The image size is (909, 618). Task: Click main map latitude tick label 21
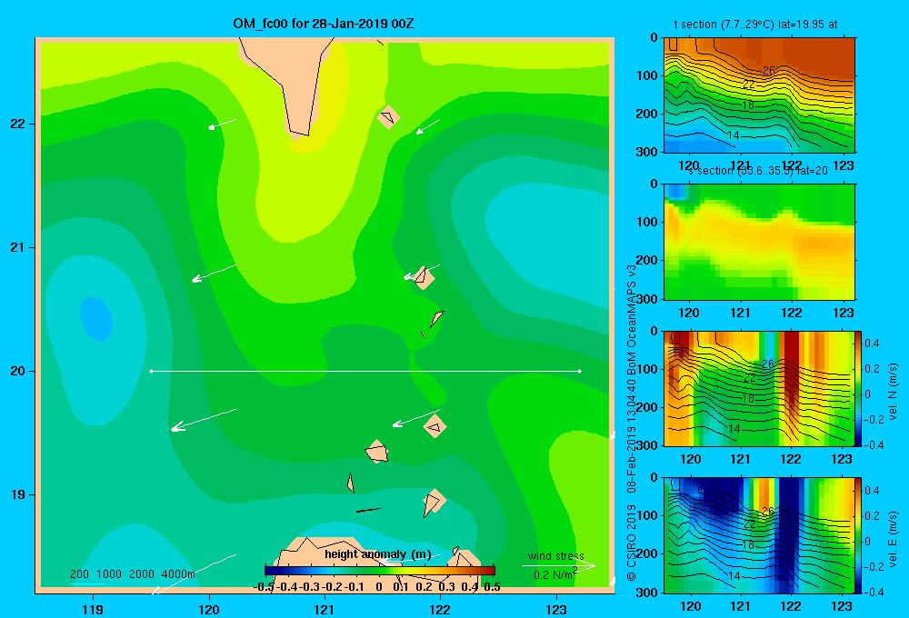(18, 247)
